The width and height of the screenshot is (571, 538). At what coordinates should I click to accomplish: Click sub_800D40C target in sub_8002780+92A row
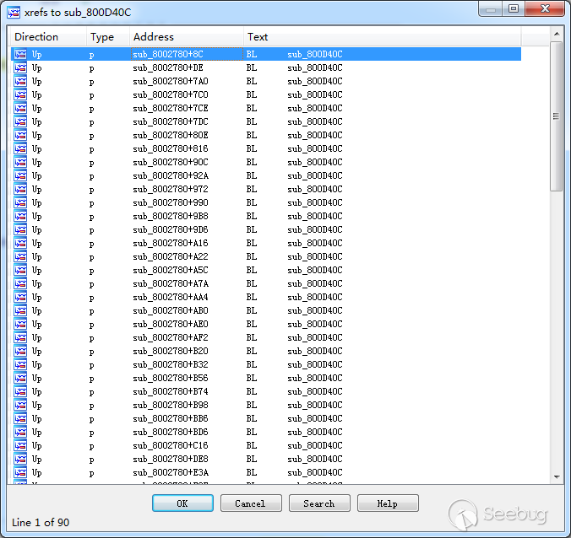point(315,175)
